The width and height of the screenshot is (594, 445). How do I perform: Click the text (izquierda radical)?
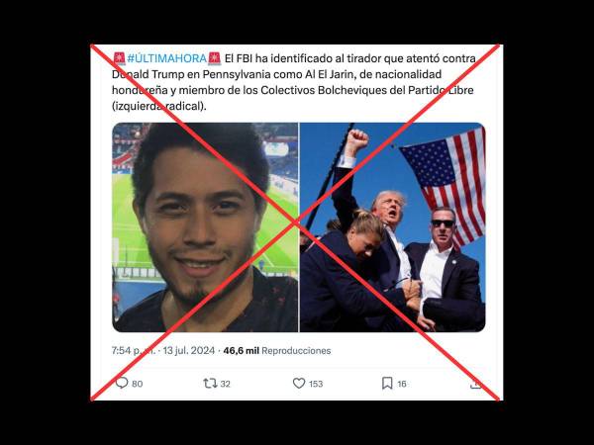pos(159,107)
